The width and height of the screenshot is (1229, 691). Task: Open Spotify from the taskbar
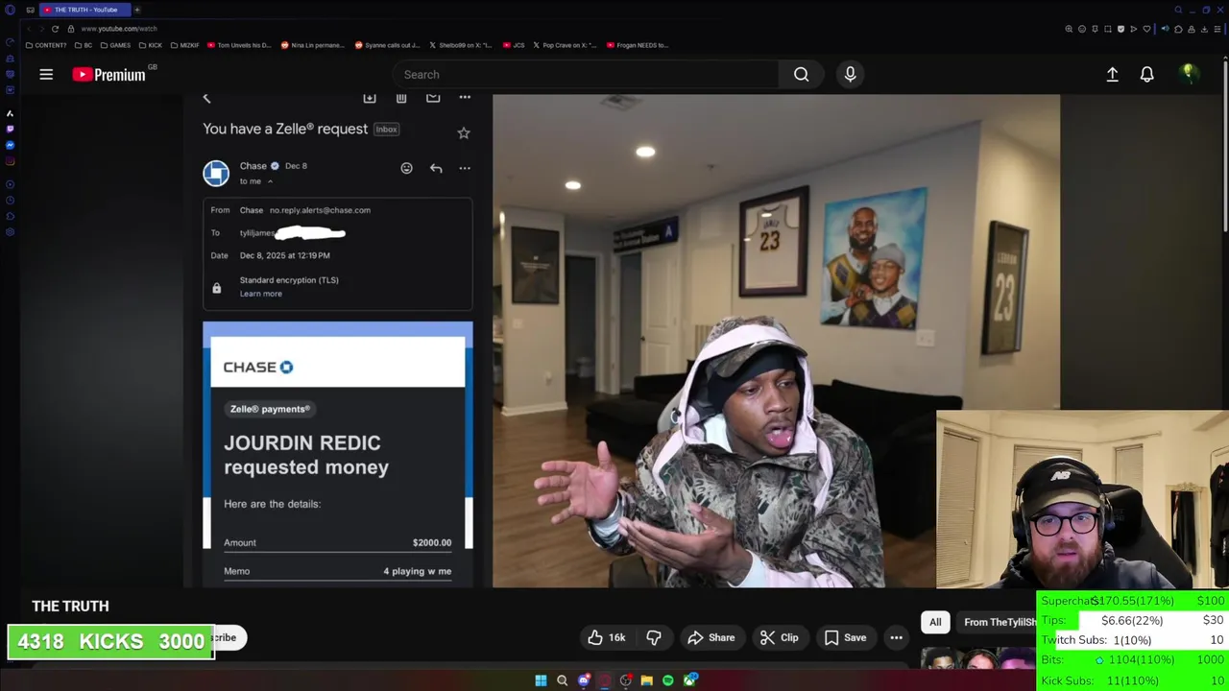667,680
